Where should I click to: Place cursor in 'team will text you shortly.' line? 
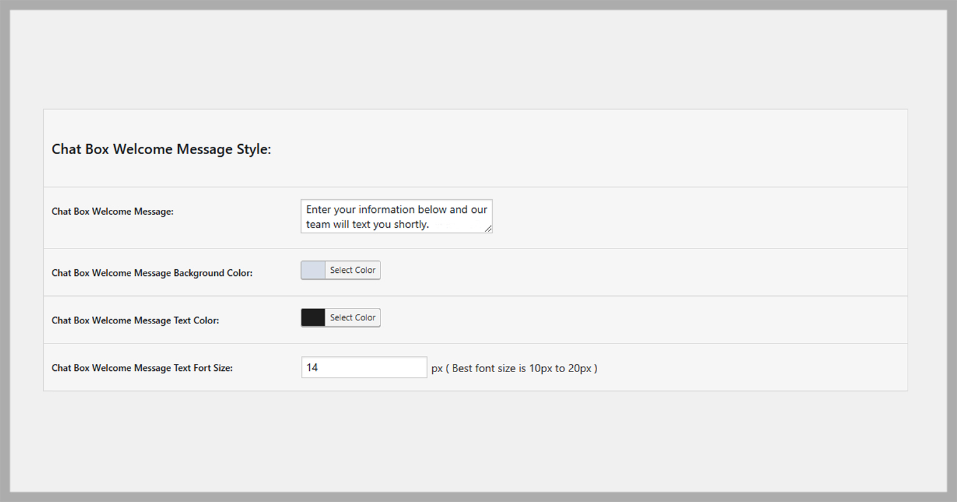[367, 224]
